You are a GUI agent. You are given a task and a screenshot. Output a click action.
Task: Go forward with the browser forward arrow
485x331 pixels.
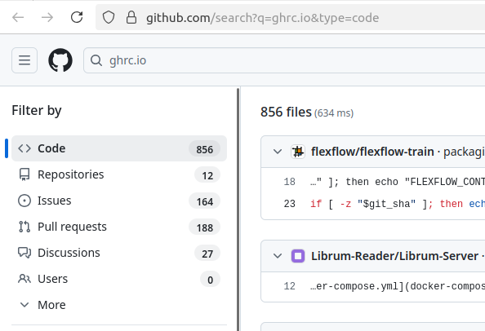click(47, 18)
